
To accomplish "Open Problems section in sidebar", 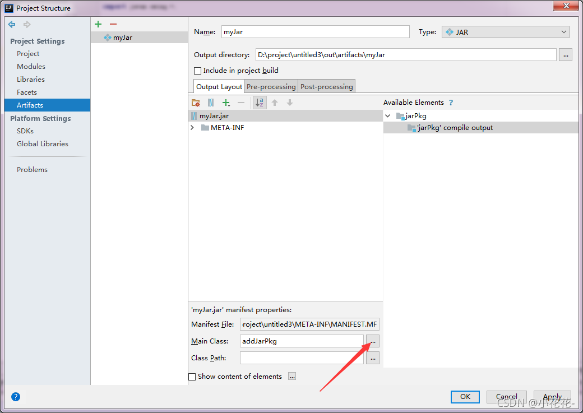I will [32, 169].
